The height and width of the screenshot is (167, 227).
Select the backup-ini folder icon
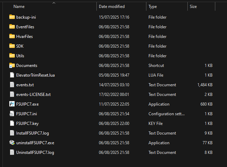pyautogui.click(x=12, y=17)
